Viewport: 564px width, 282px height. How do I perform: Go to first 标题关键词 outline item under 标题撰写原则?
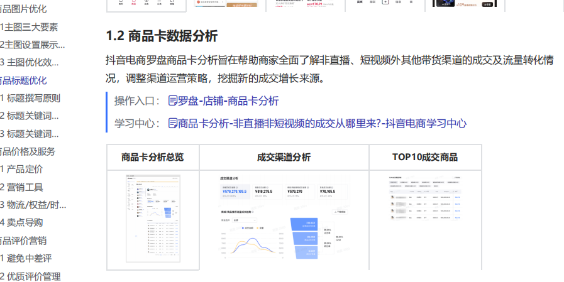click(x=29, y=116)
